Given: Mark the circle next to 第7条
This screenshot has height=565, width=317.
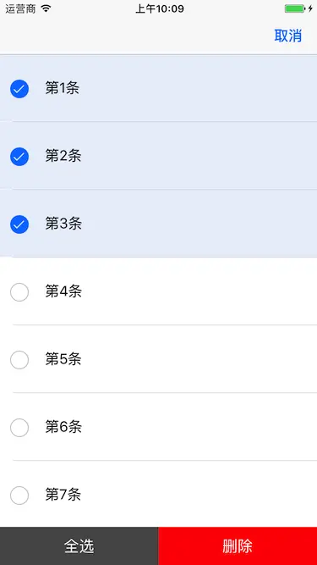Looking at the screenshot, I should [19, 496].
